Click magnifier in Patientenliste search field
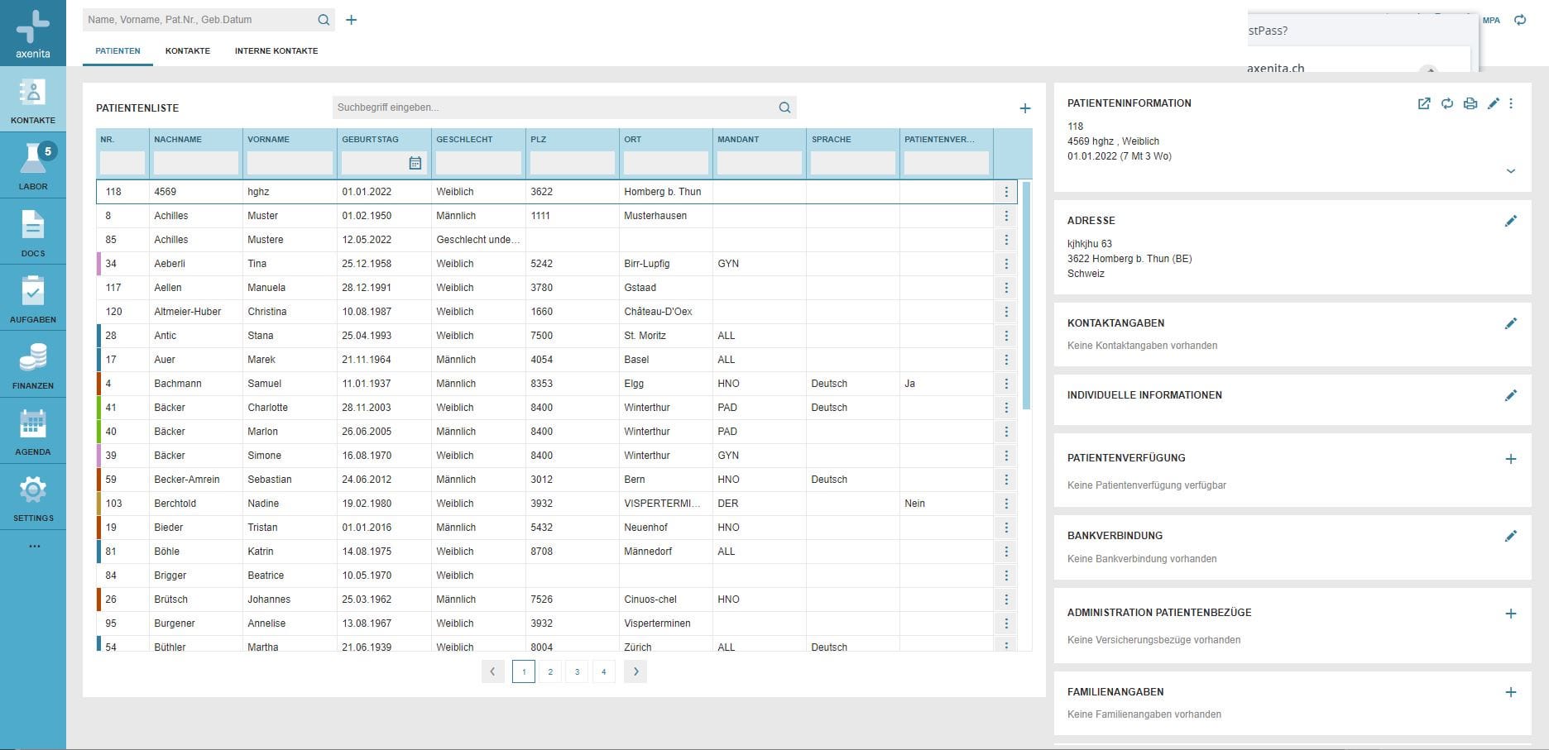This screenshot has width=1549, height=750. (x=784, y=107)
